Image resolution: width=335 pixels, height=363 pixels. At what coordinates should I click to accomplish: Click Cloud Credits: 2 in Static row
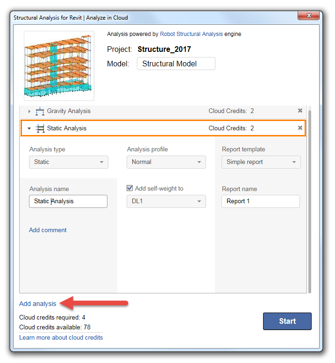[x=231, y=128]
